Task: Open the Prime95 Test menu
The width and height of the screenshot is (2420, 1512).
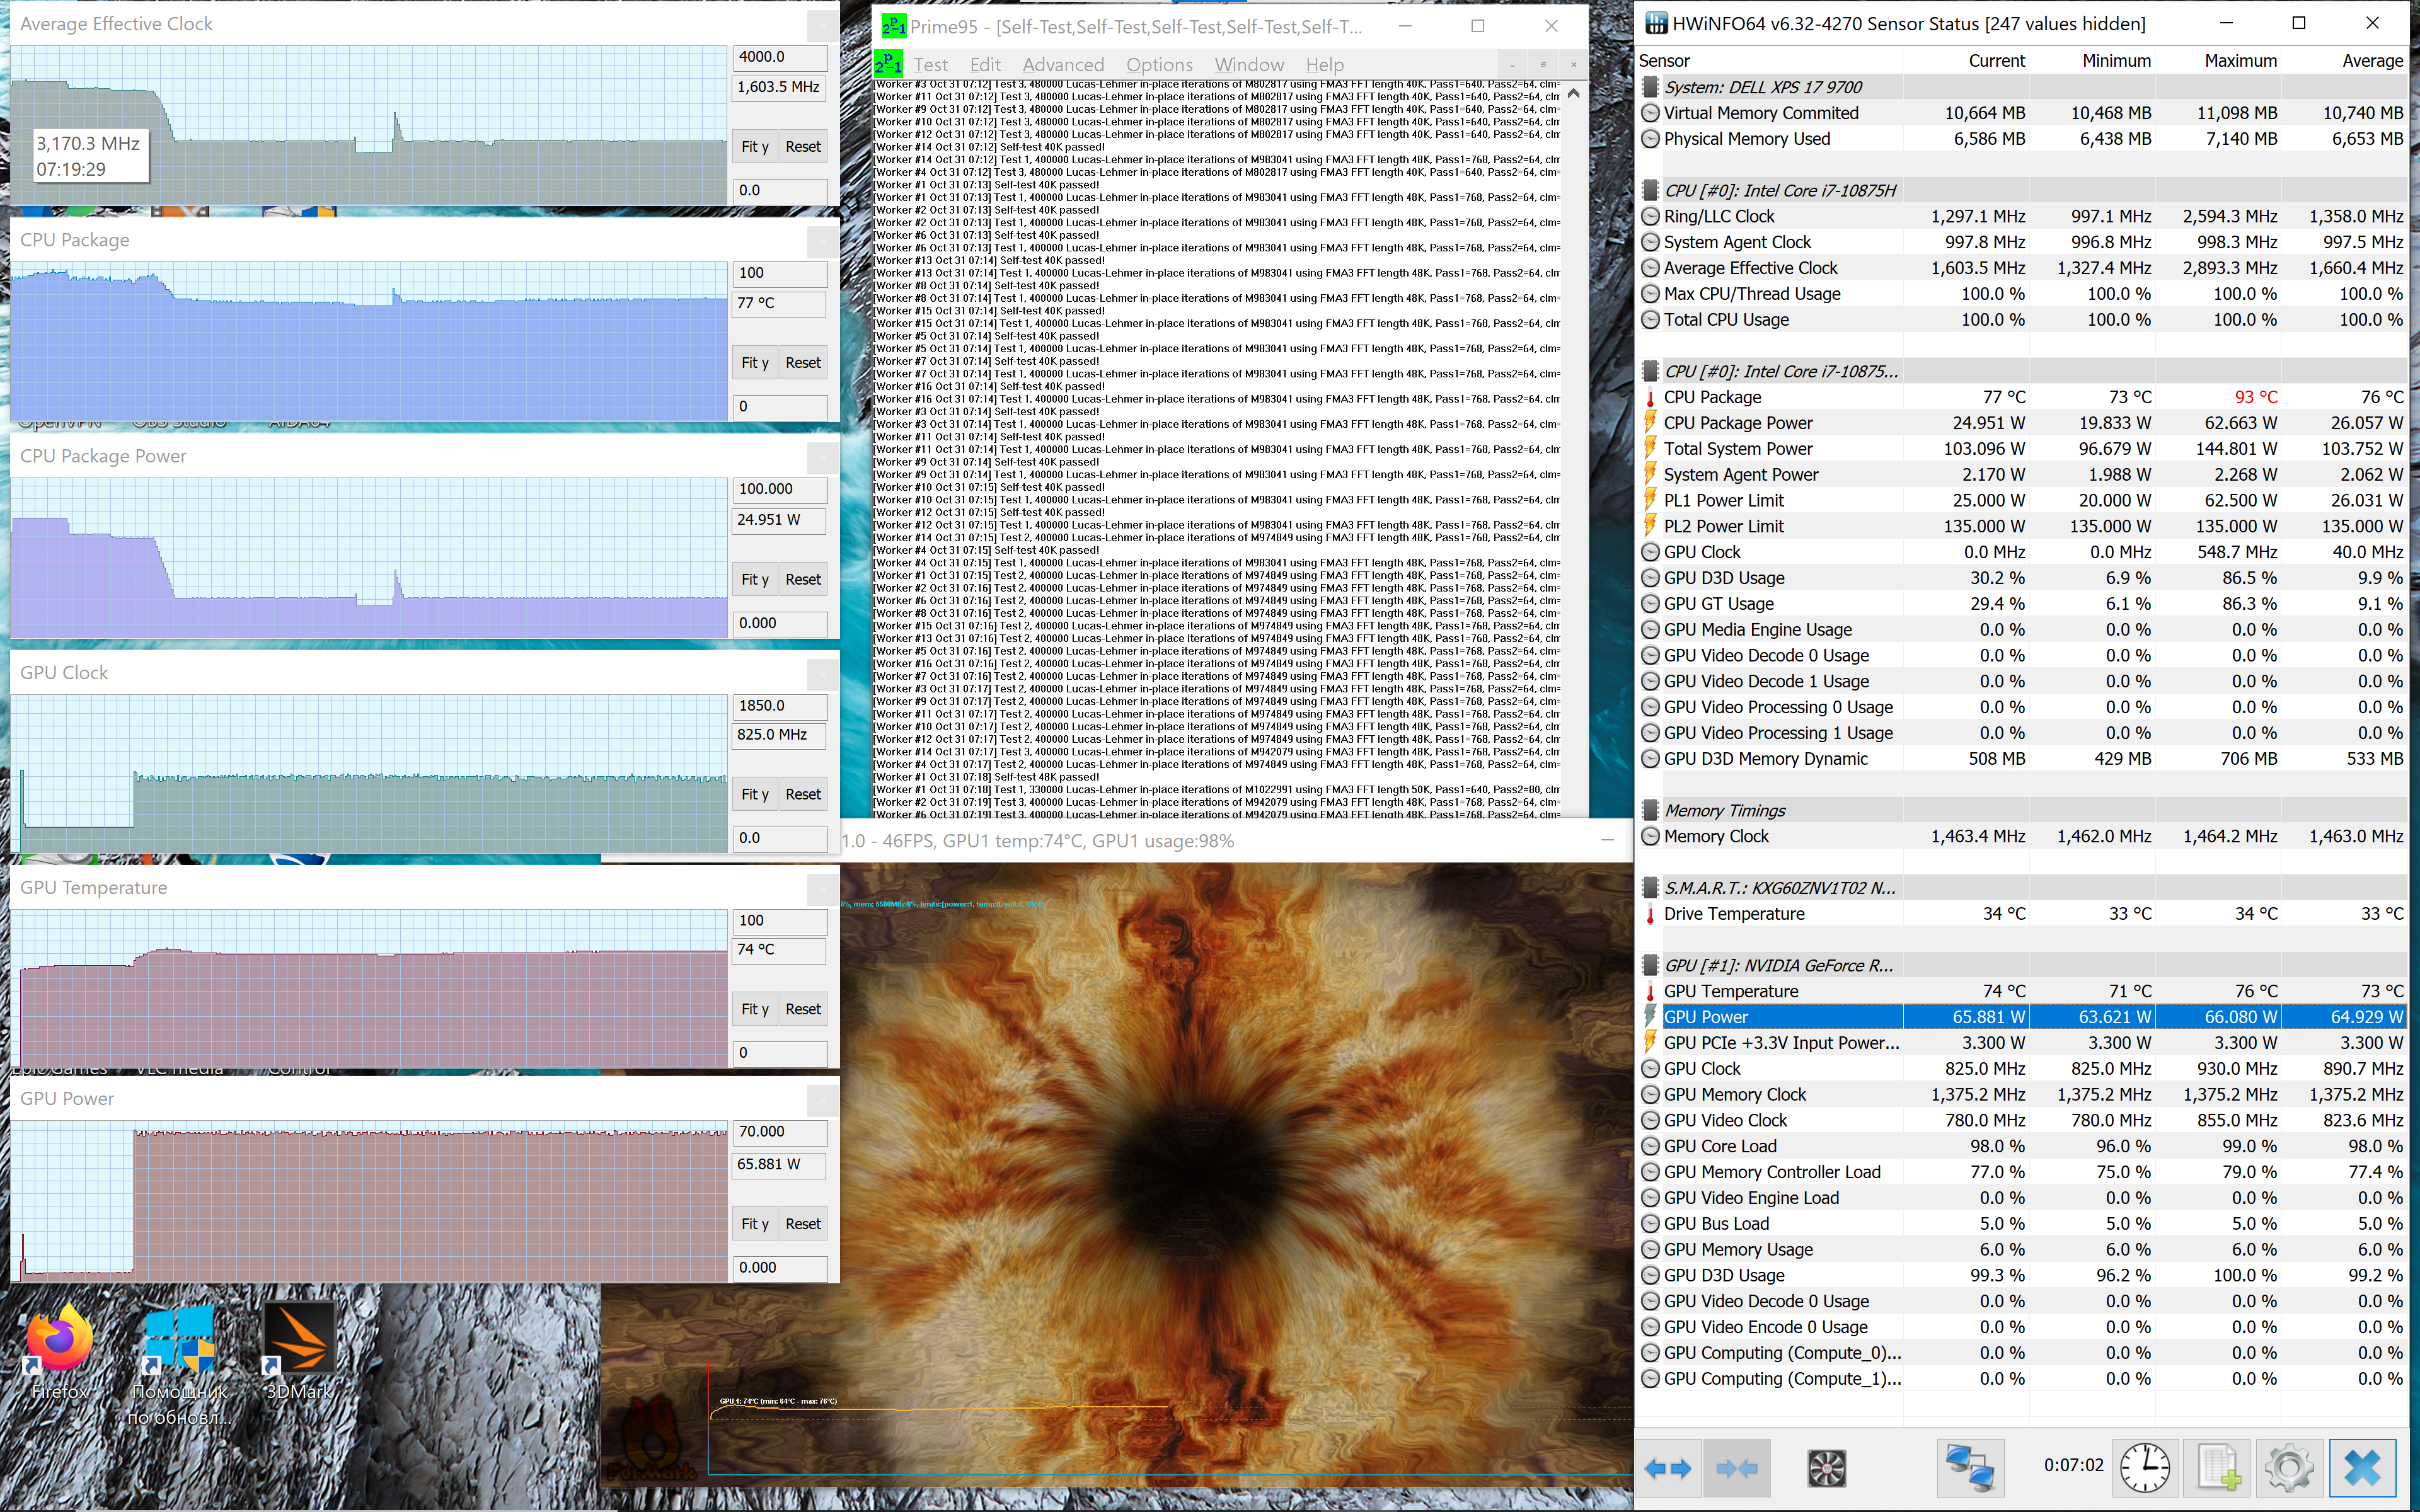Action: 930,64
